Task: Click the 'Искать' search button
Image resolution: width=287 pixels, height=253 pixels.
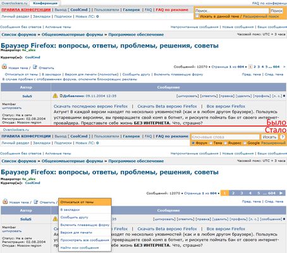Action: (x=269, y=137)
